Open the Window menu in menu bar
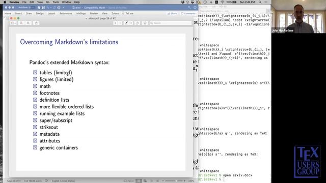The width and height of the screenshot is (326, 183). [x=67, y=2]
